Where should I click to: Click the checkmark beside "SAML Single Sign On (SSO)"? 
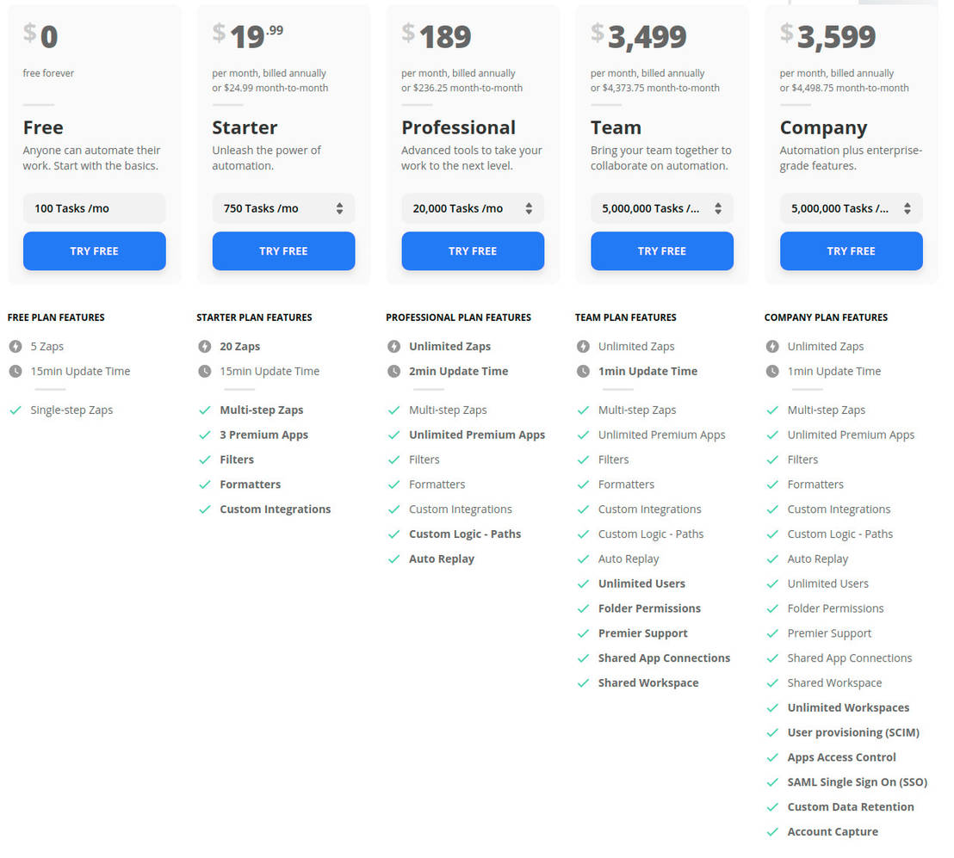tap(772, 781)
